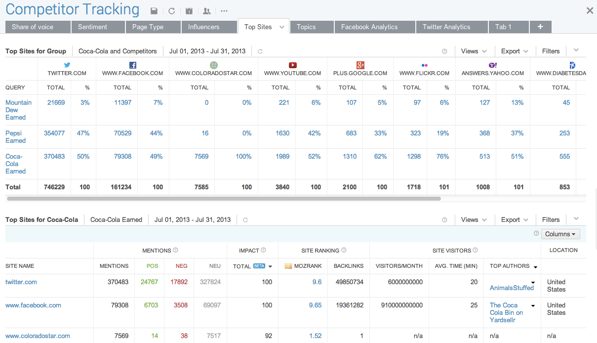The height and width of the screenshot is (343, 597).
Task: Open Top Authors column dropdown arrow
Action: tap(535, 267)
